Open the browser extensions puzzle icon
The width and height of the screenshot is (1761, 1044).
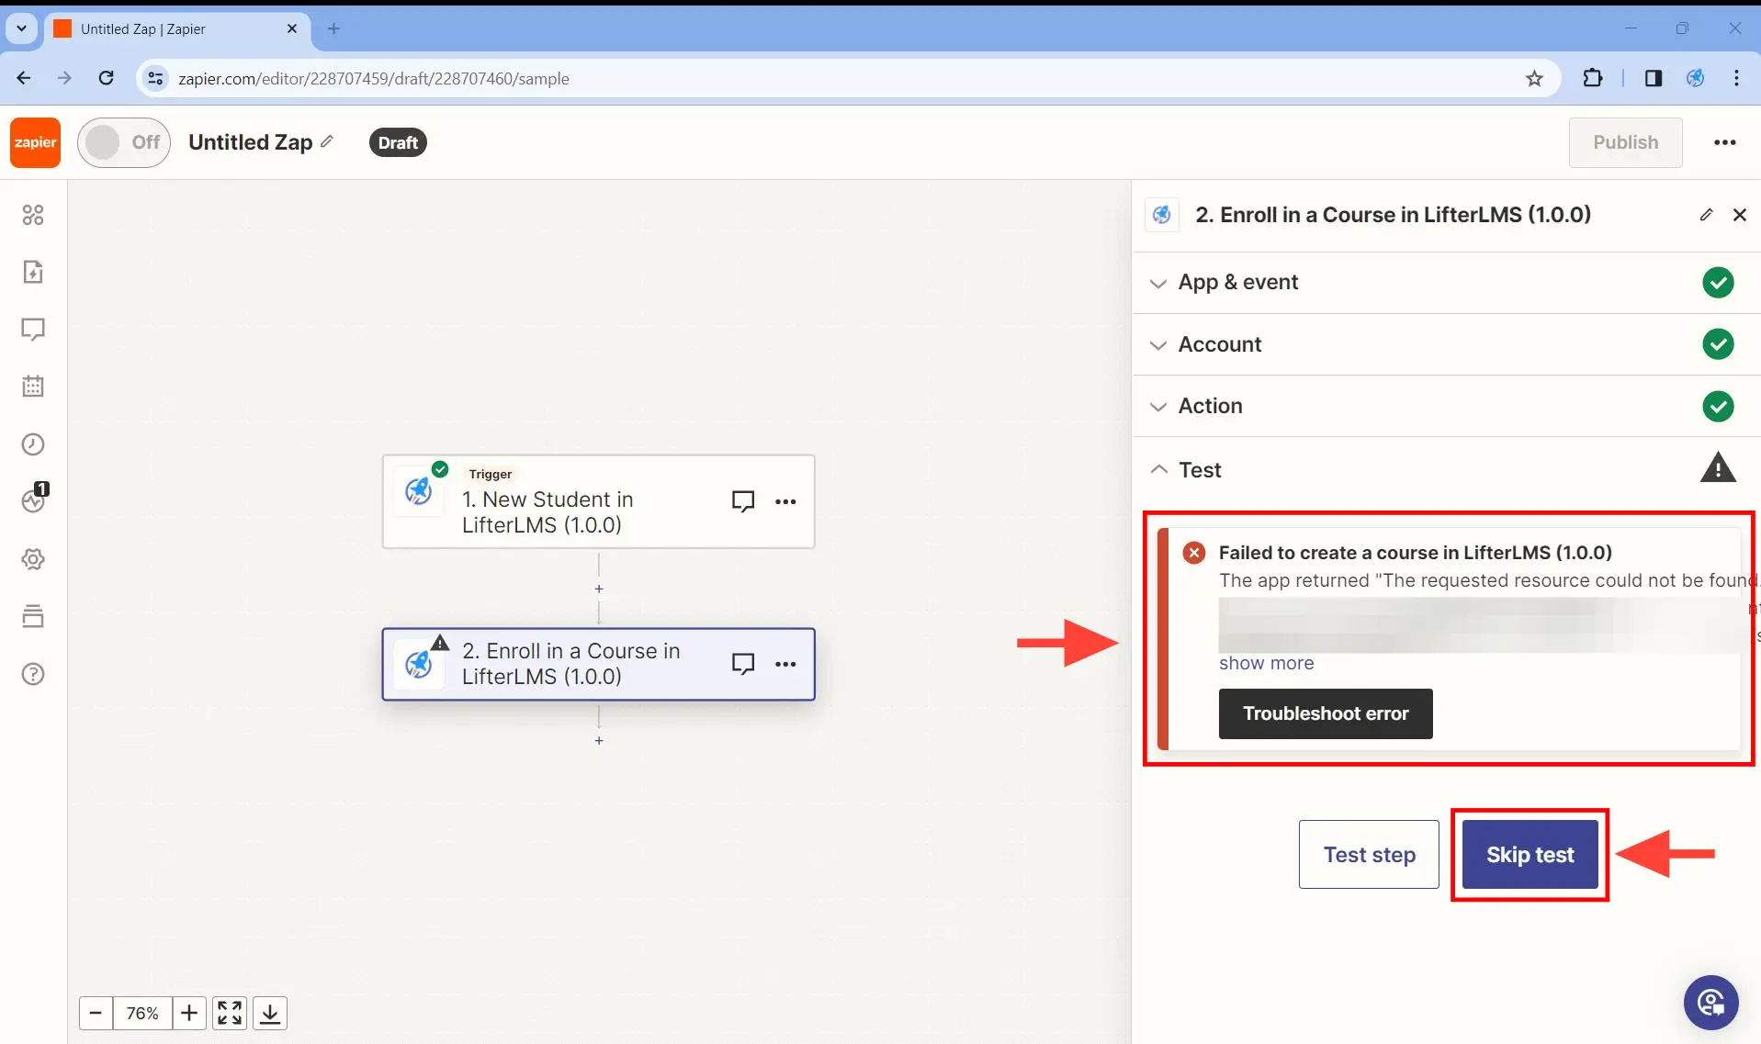point(1593,78)
